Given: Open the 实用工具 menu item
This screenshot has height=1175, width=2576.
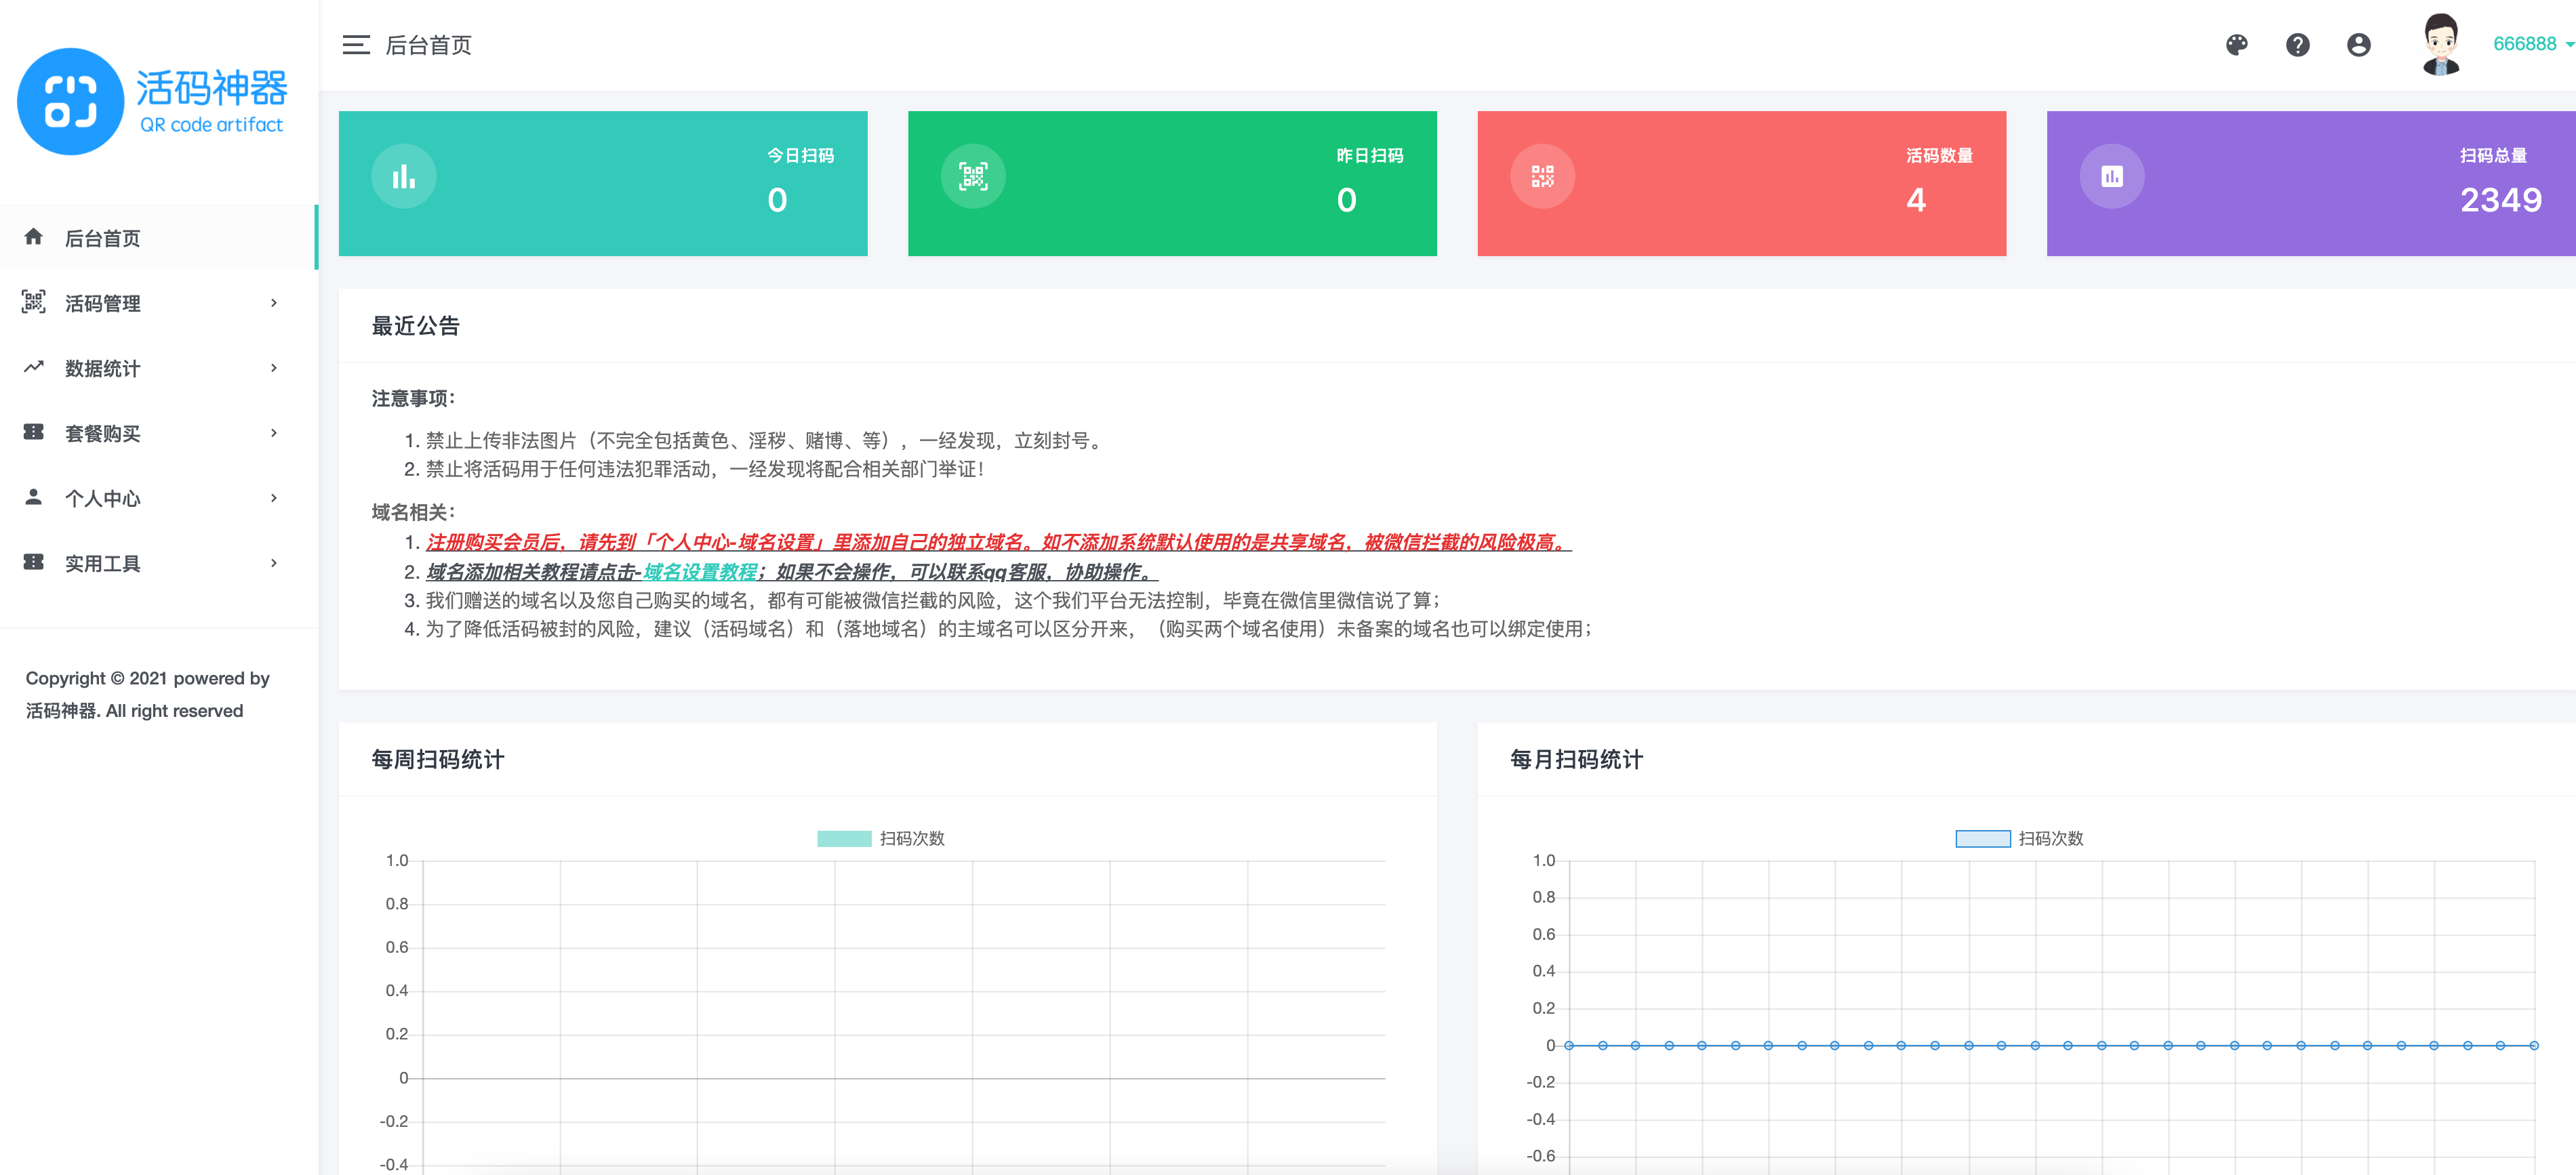Looking at the screenshot, I should point(159,563).
